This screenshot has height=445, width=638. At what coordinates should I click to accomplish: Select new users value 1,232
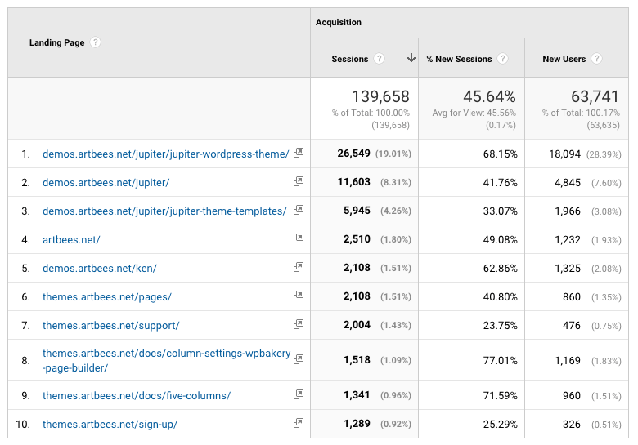tap(568, 239)
